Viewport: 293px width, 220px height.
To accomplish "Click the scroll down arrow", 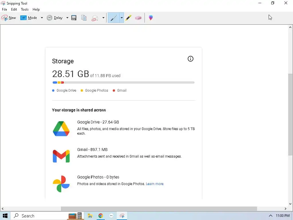I will [x=290, y=204].
